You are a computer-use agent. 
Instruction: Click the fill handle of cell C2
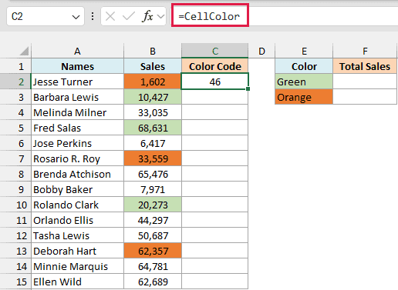(x=248, y=88)
